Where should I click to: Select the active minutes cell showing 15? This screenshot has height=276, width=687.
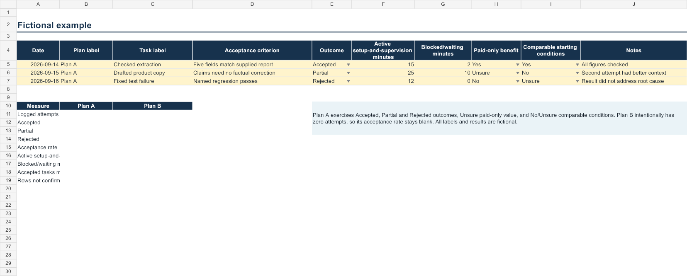(383, 65)
